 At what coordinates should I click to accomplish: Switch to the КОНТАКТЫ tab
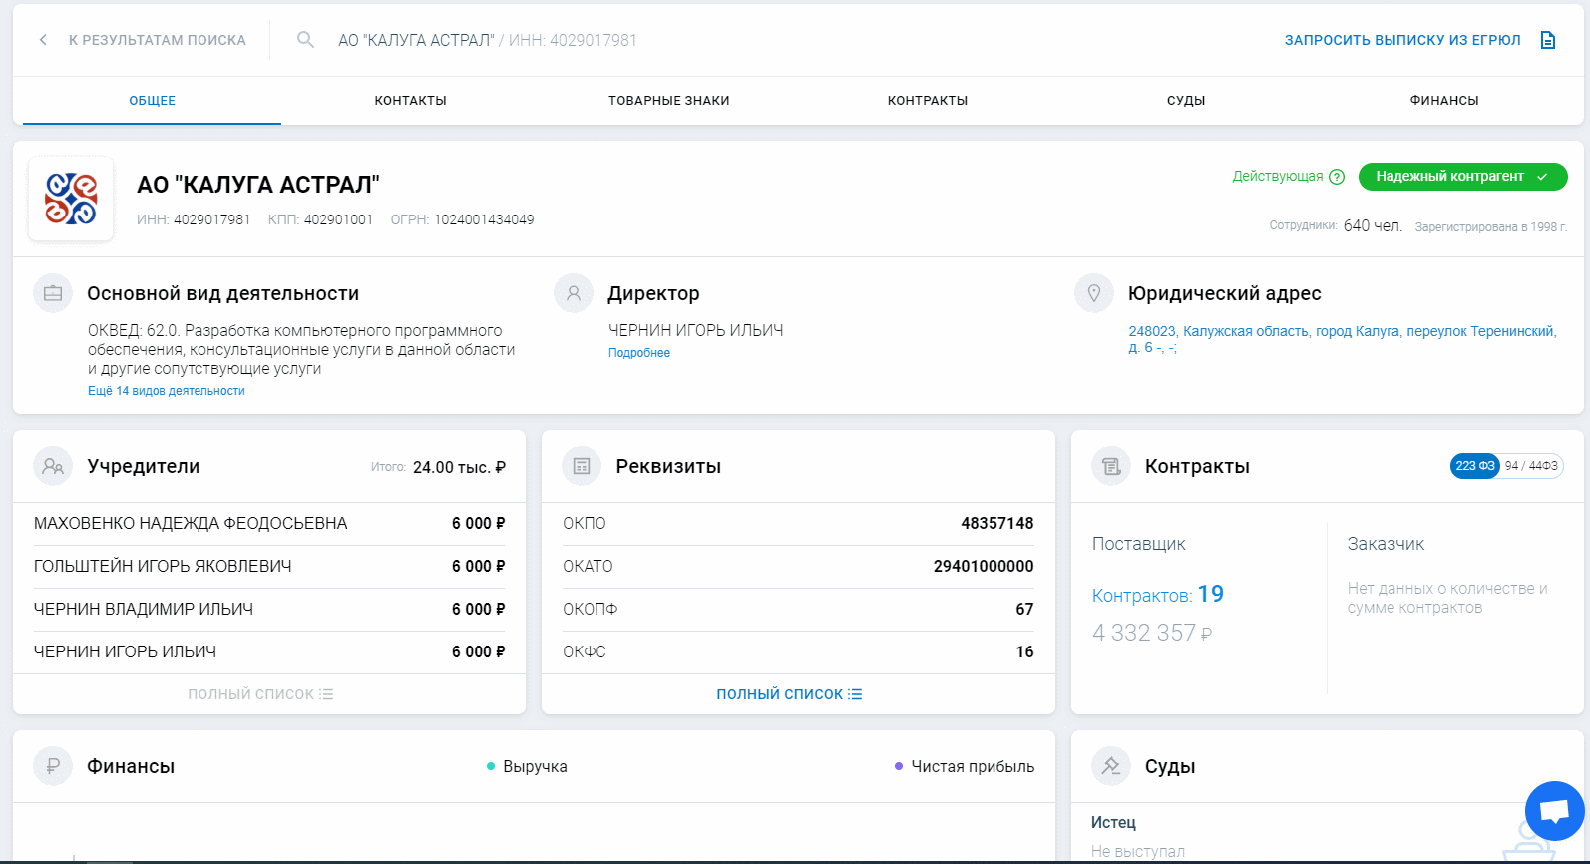(411, 101)
